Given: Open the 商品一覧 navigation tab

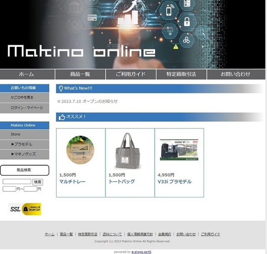Looking at the screenshot, I should tap(80, 74).
